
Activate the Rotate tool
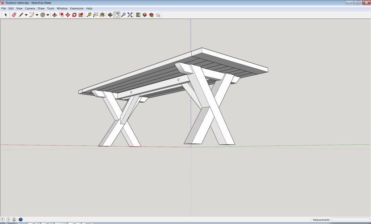click(74, 15)
